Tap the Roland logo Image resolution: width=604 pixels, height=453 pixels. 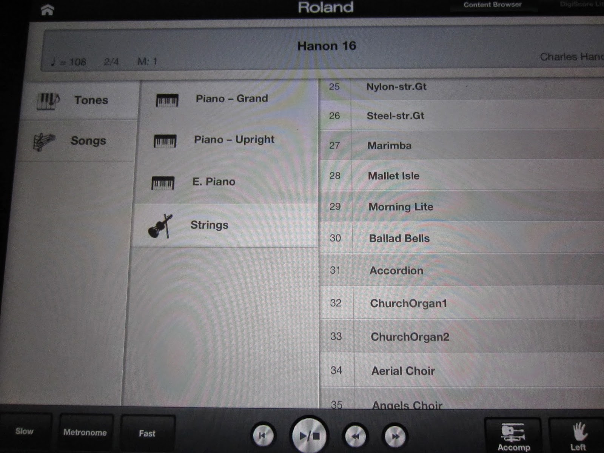[x=326, y=7]
